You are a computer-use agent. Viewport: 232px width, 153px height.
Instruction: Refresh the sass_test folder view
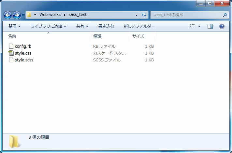click(x=144, y=15)
